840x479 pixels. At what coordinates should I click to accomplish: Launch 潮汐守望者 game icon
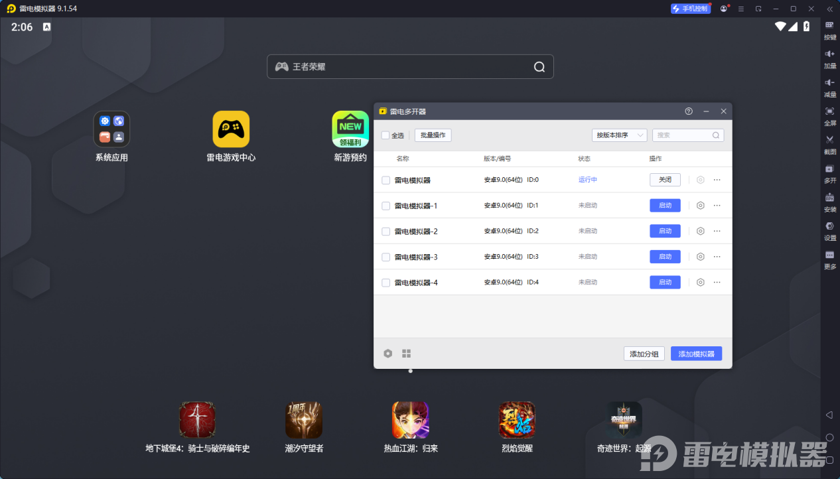[304, 419]
